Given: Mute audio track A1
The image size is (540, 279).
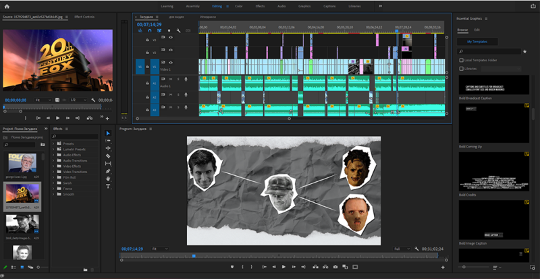Looking at the screenshot, I should click(x=171, y=79).
